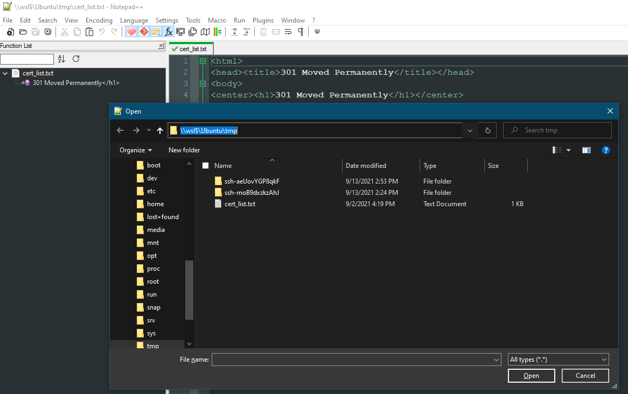The image size is (628, 394).
Task: Toggle the pink heart toolbar icon
Action: [x=131, y=32]
